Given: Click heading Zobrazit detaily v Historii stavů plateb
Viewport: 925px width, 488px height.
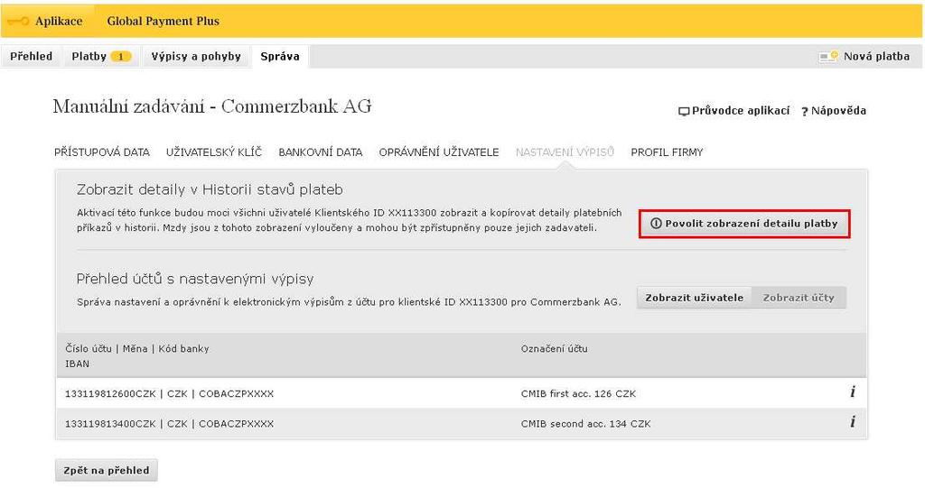Looking at the screenshot, I should [x=210, y=189].
